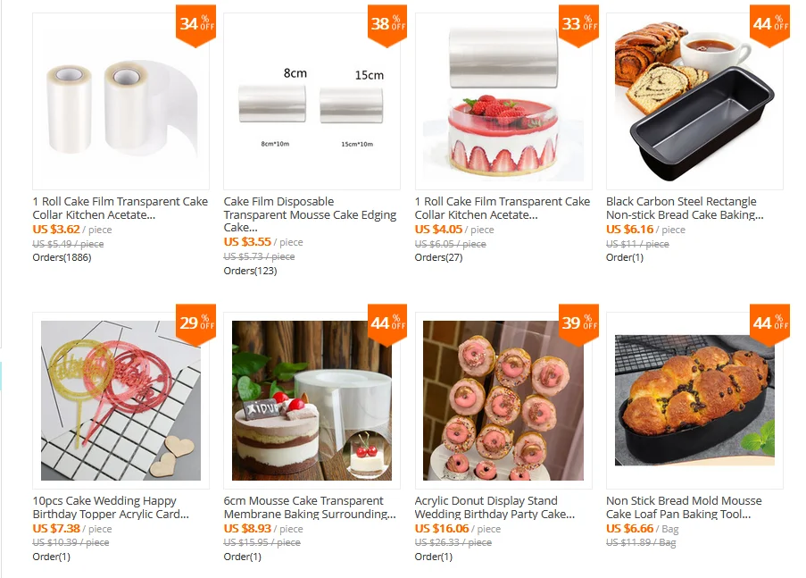
Task: Click the 29% OFF badge on cake toppers
Action: tap(195, 325)
